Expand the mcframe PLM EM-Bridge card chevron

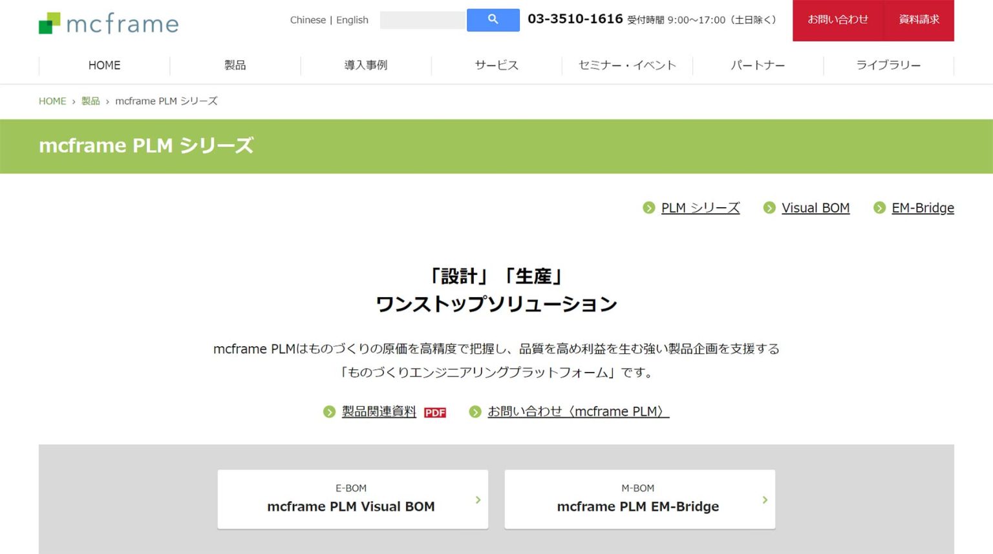coord(765,500)
